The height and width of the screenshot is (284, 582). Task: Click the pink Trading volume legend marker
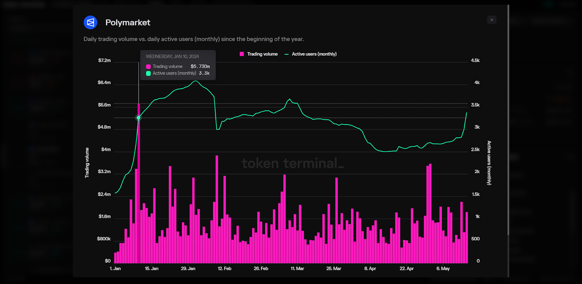point(242,54)
